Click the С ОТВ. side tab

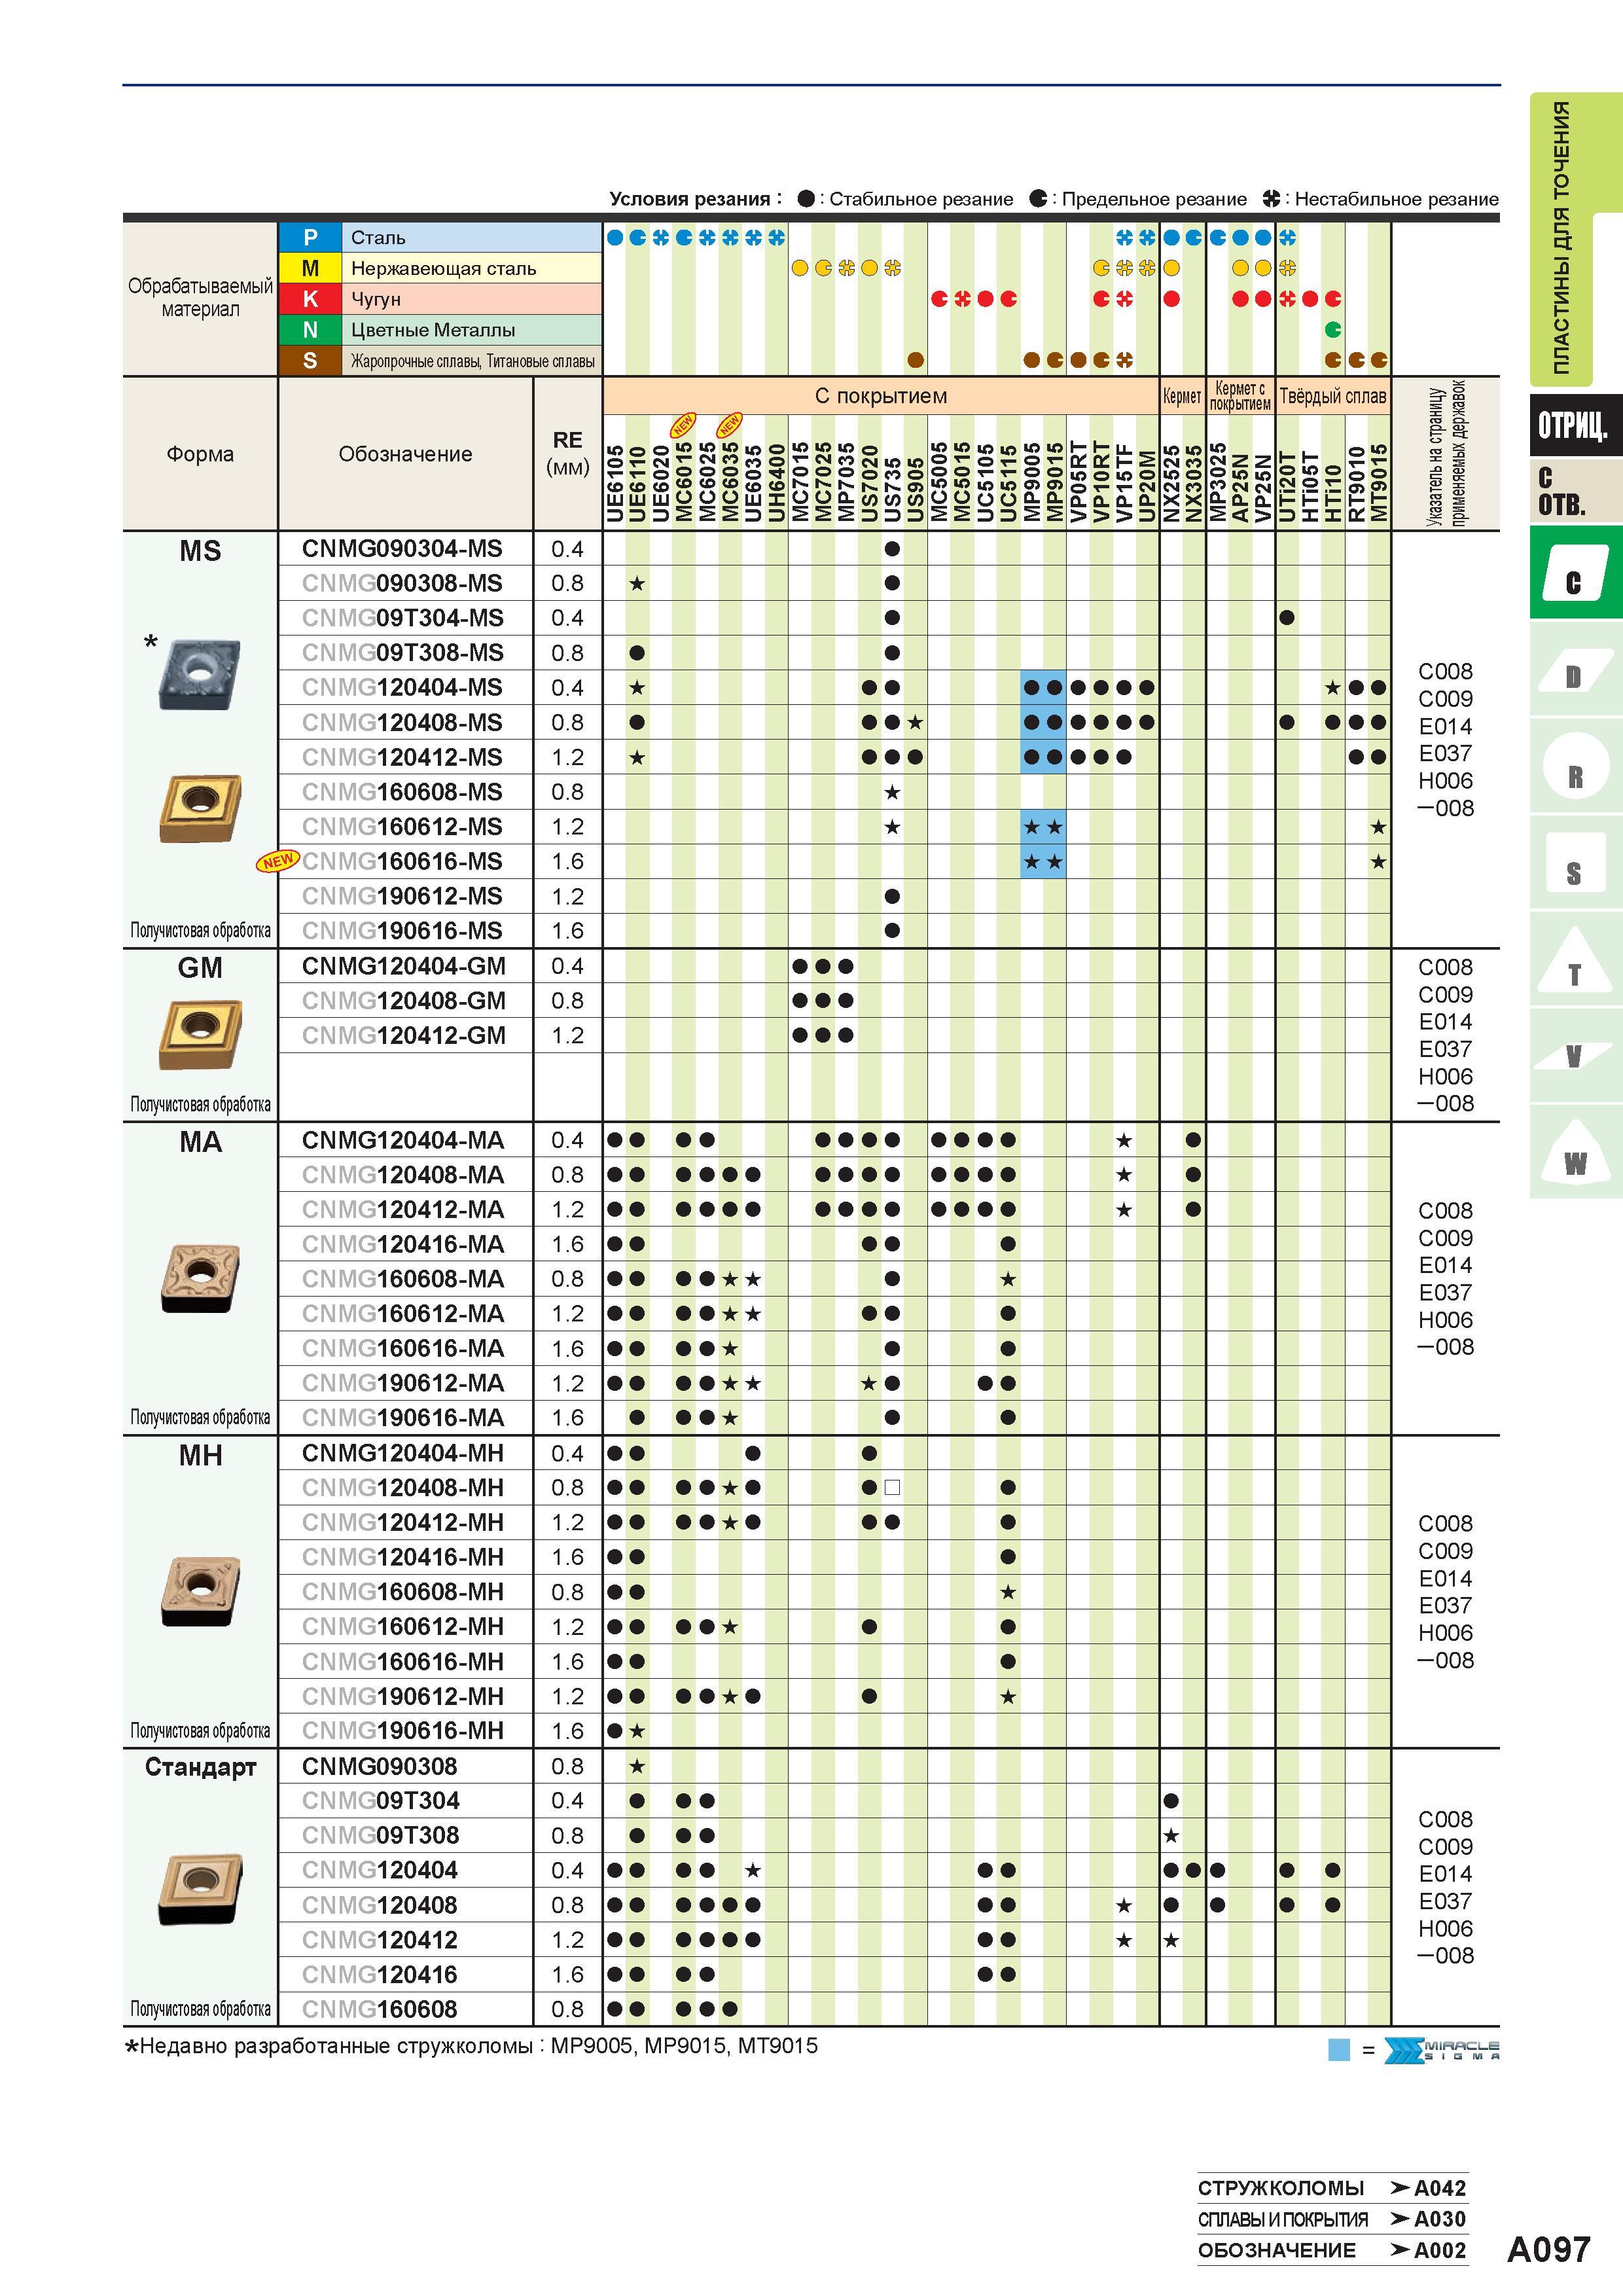[x=1575, y=490]
